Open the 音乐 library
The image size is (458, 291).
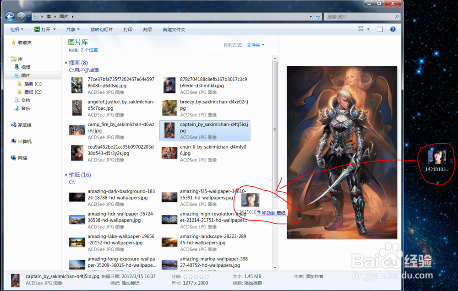[x=22, y=108]
